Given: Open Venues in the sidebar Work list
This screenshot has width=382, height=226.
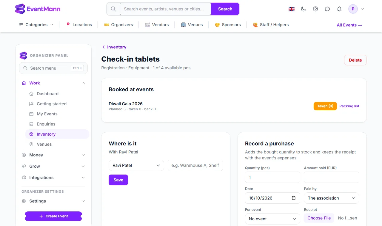Looking at the screenshot, I should (x=57, y=144).
